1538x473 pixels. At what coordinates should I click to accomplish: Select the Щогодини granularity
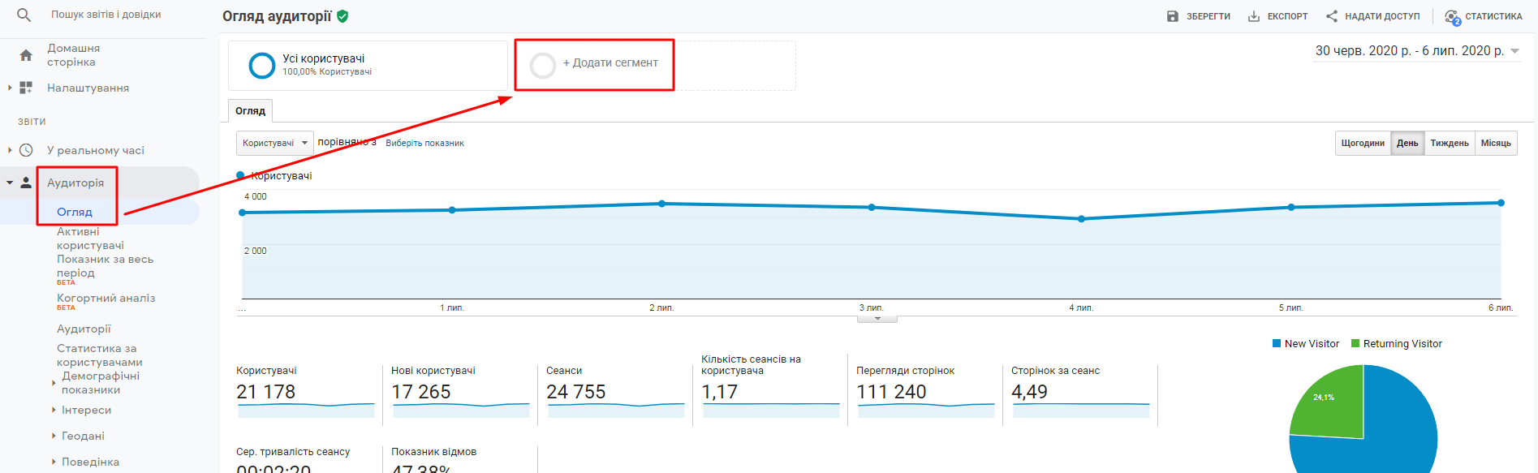point(1363,143)
